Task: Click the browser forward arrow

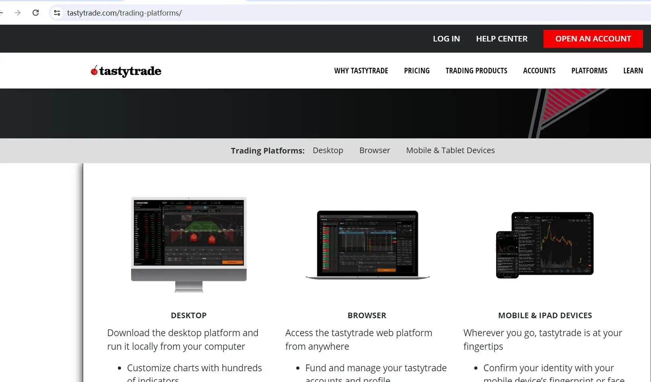Action: point(18,13)
